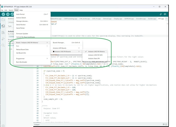Click the Upload arrow button

click(8, 14)
